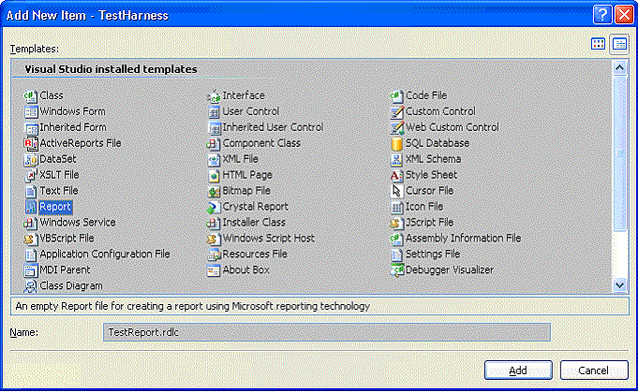Switch templates to large icons view
The image size is (638, 392).
(x=598, y=44)
